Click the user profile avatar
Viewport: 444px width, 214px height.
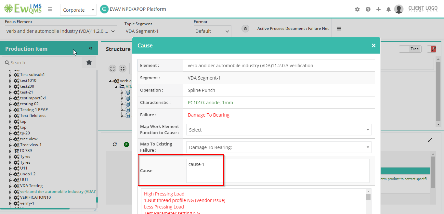point(399,9)
